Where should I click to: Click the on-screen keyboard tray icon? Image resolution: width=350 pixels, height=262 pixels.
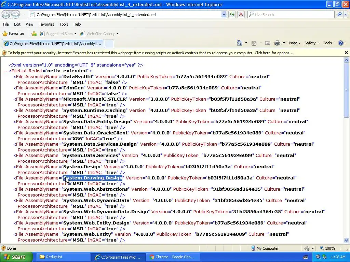point(306,257)
